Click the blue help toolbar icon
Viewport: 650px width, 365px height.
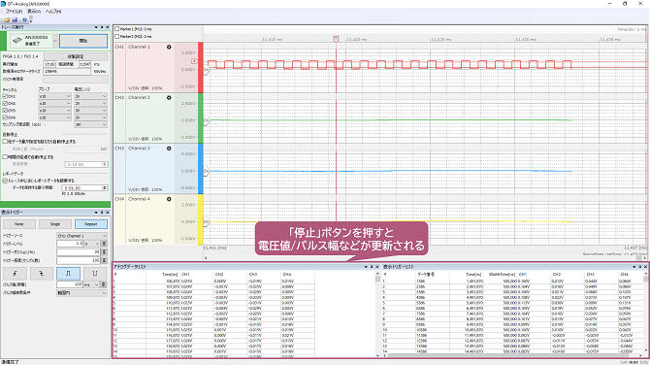pos(24,19)
